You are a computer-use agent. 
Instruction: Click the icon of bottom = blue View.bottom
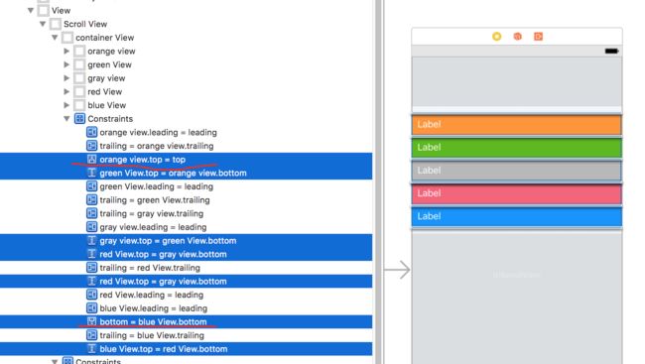91,321
